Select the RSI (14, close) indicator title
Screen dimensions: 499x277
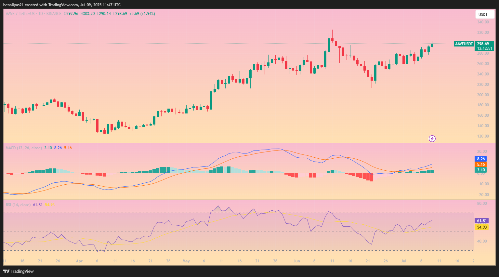[18, 205]
